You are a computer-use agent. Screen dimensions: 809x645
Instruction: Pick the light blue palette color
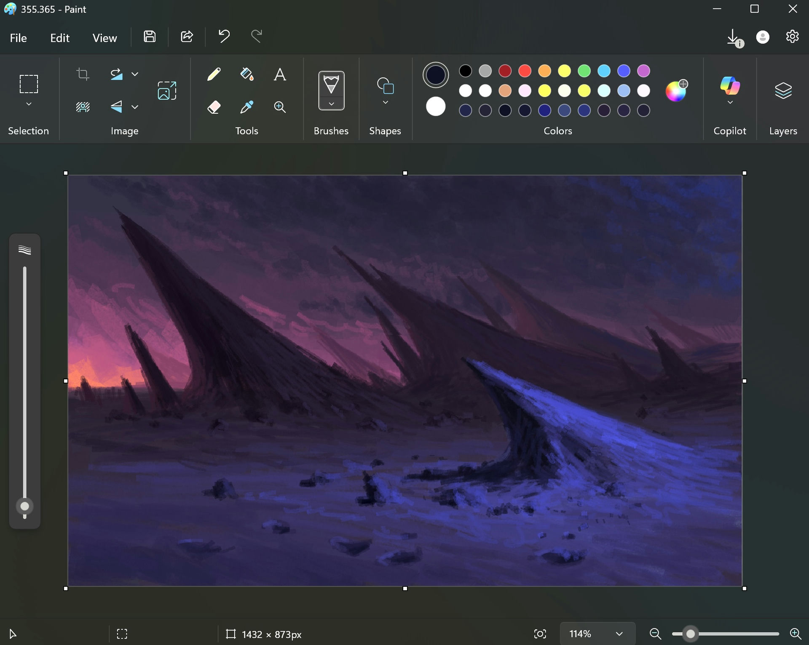coord(604,71)
